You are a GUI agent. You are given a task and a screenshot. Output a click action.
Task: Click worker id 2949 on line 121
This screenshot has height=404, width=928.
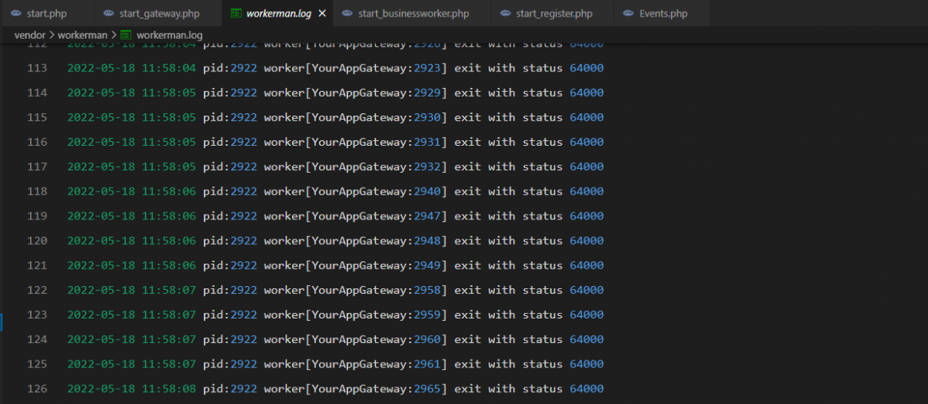click(428, 265)
